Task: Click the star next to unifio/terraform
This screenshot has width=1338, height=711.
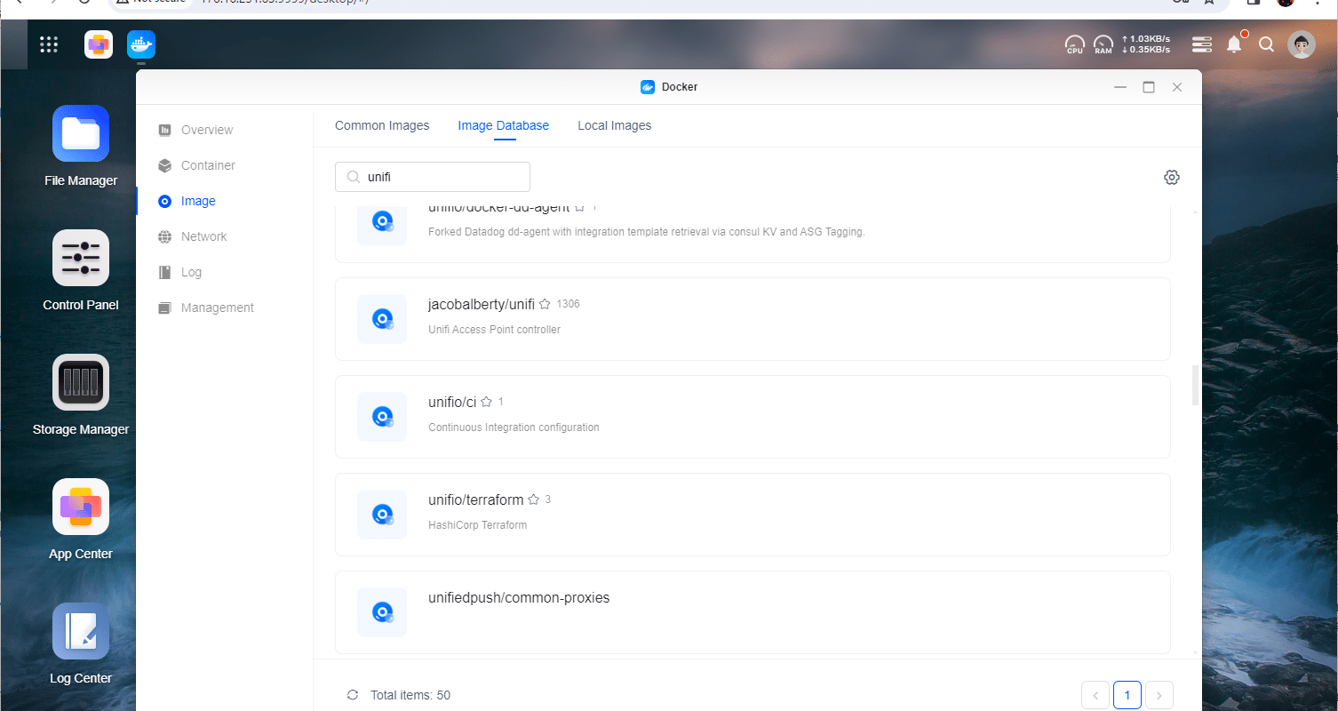Action: coord(534,499)
